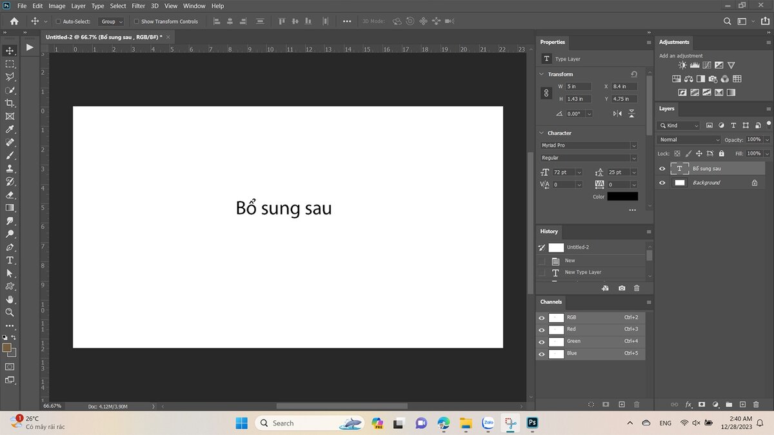Hide the Background layer eye
774x435 pixels.
(x=662, y=183)
